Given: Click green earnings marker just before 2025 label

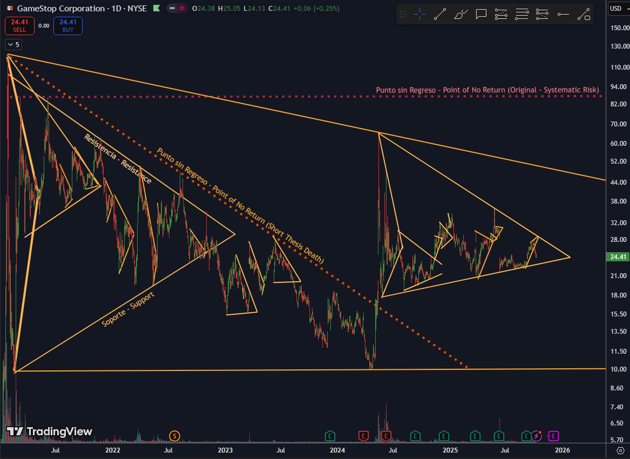Looking at the screenshot, I should click(x=444, y=436).
